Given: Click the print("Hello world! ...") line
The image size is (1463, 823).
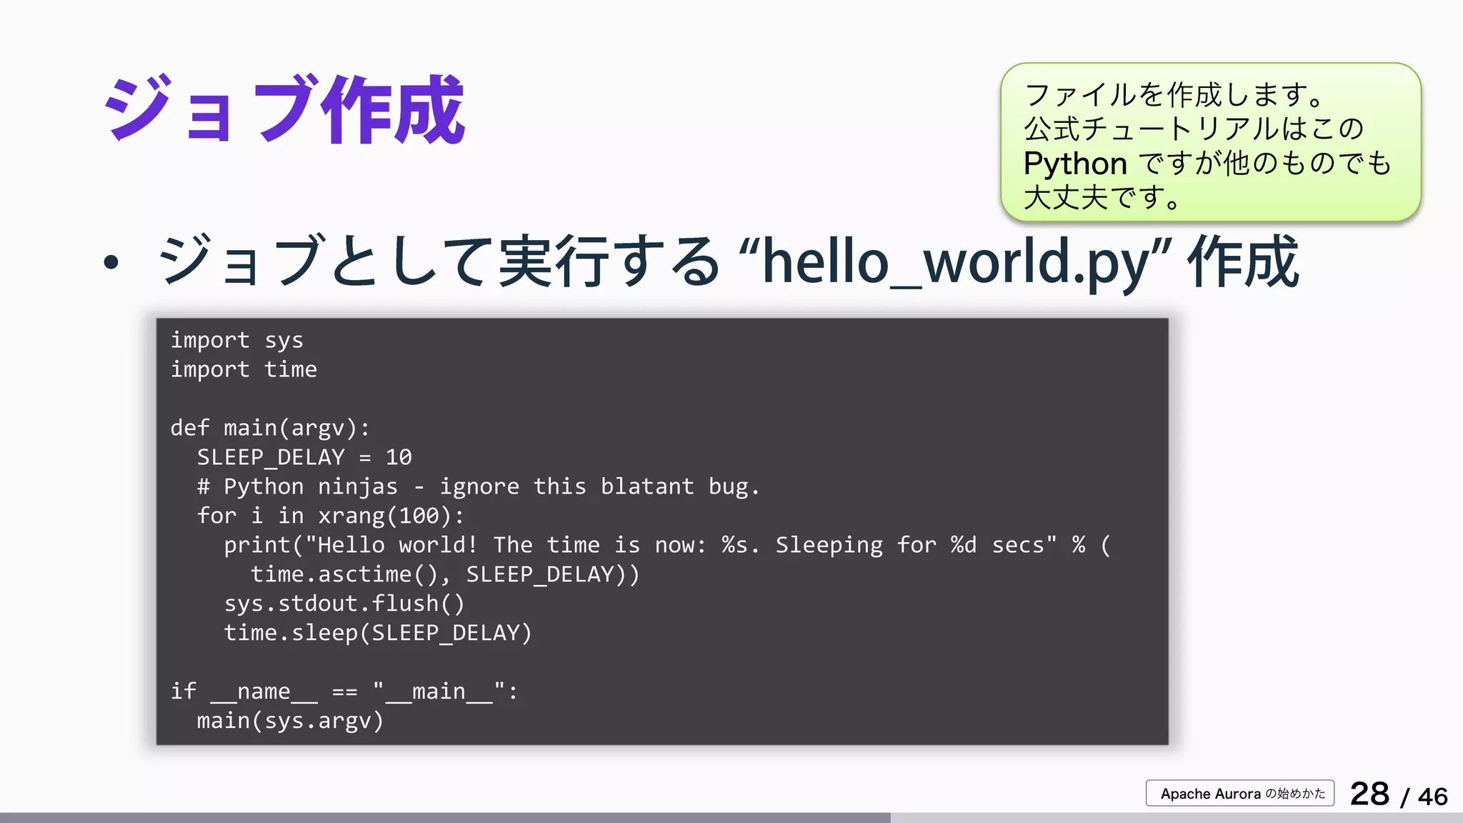Looking at the screenshot, I should point(667,545).
